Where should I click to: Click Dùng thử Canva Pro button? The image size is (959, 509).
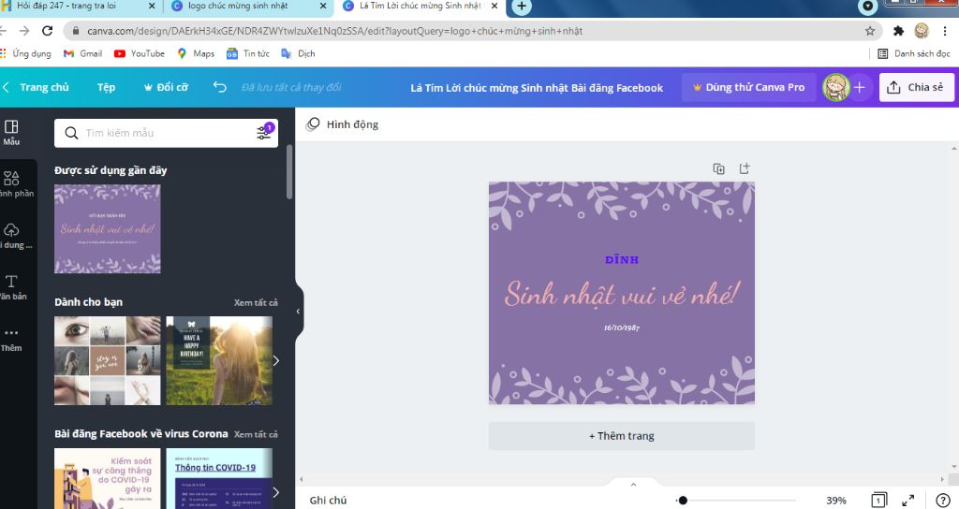748,87
